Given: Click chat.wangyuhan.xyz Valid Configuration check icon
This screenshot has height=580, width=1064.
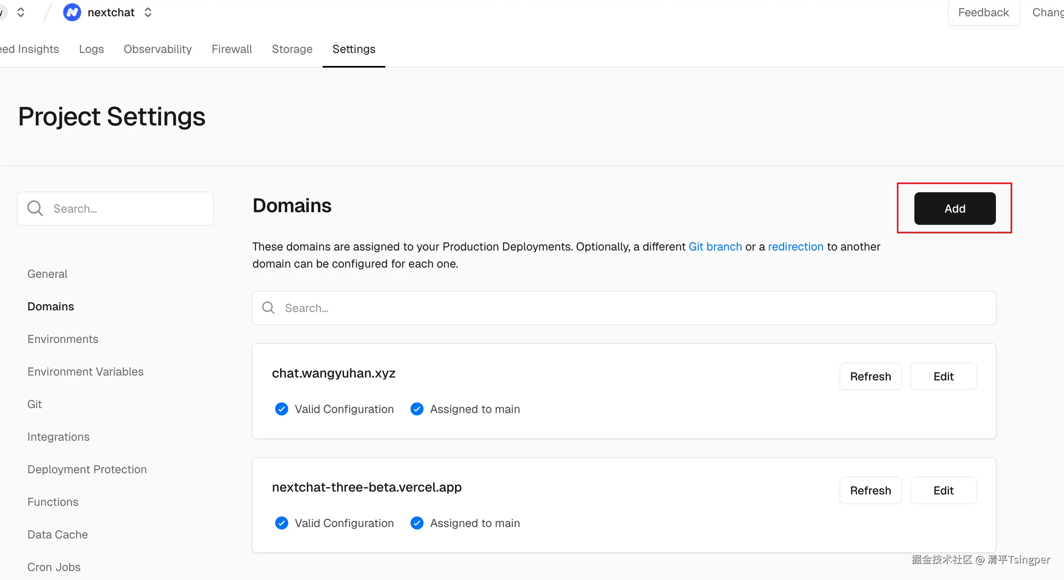Looking at the screenshot, I should point(282,409).
